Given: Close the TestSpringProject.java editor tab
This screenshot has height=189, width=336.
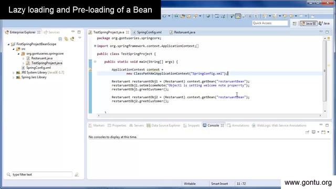Looking at the screenshot, I should point(128,33).
